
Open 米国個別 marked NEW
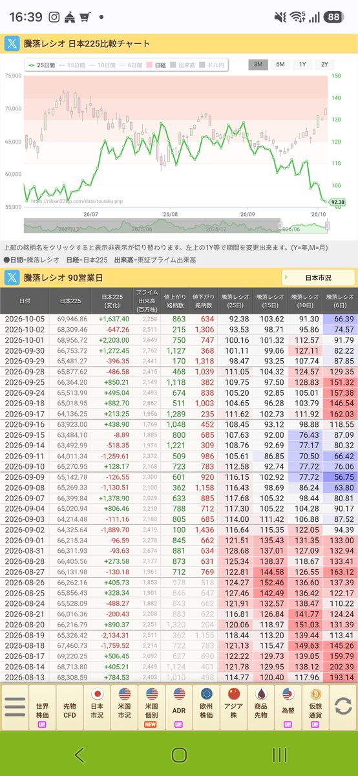coord(151,706)
